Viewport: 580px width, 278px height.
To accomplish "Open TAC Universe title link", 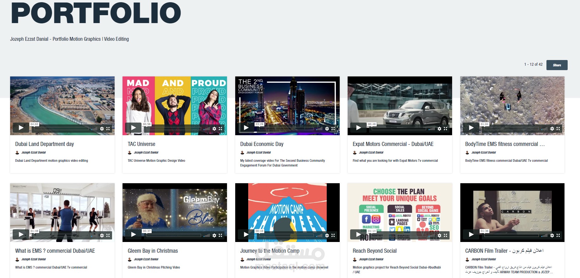I will (x=142, y=144).
